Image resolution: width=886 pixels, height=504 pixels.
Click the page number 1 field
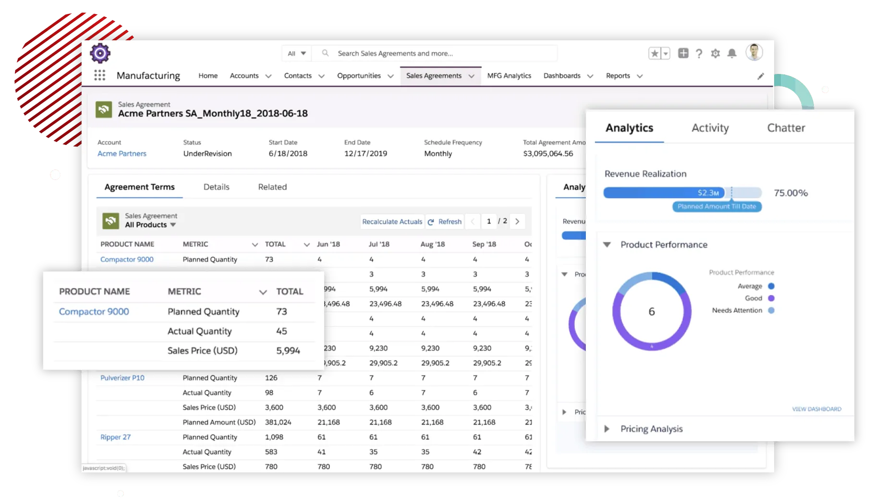point(488,221)
